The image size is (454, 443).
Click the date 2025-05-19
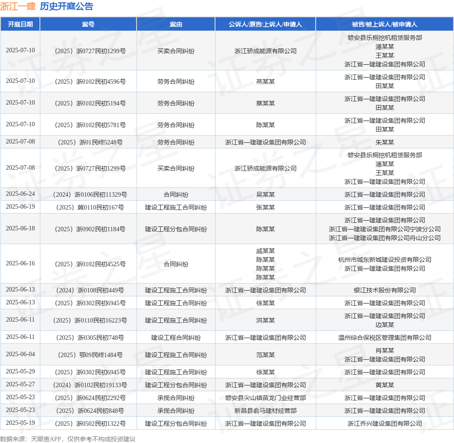pos(20,423)
